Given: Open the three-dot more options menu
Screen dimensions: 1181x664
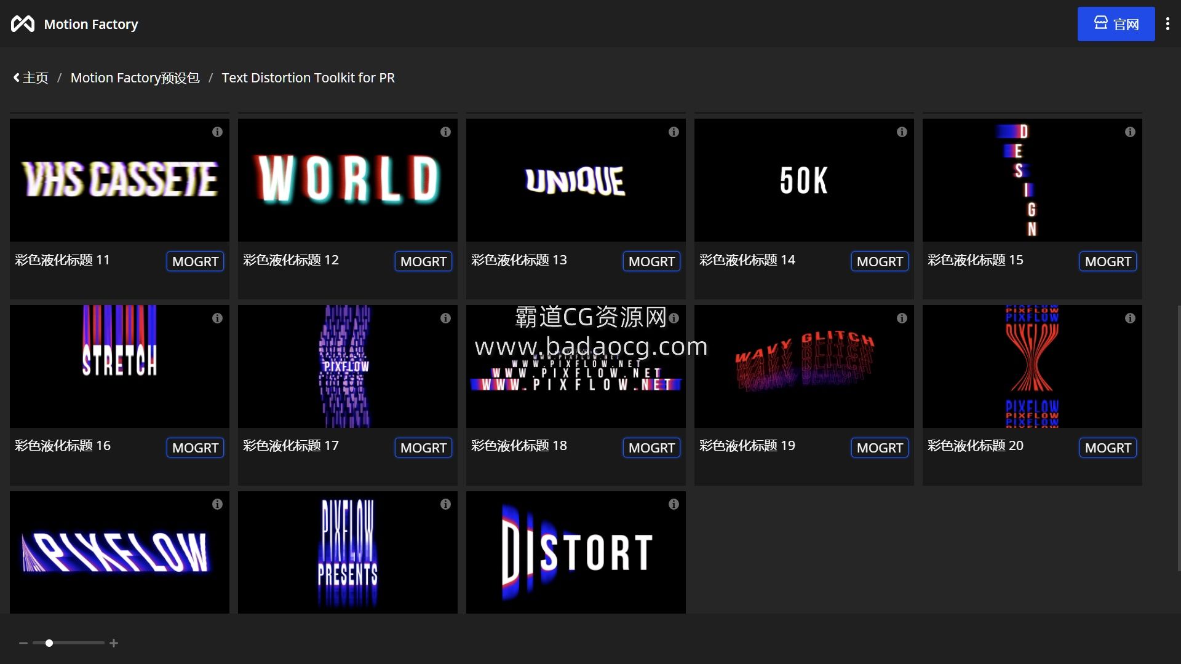Looking at the screenshot, I should (1167, 24).
